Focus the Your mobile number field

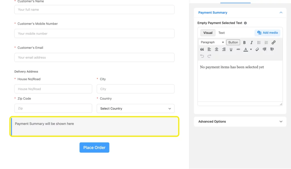[94, 34]
